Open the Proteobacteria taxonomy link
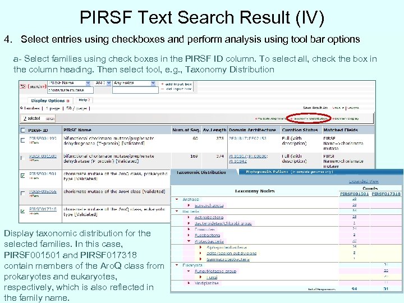This screenshot has width=404, height=303. (x=209, y=241)
